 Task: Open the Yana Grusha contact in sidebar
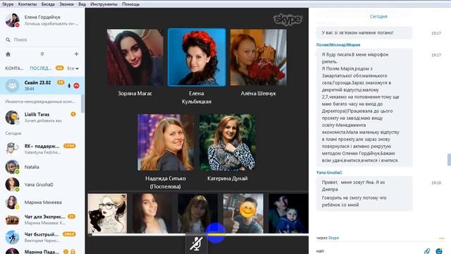[42, 185]
